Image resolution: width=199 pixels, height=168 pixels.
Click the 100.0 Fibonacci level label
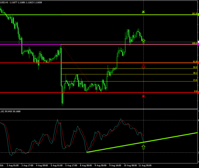click(x=194, y=43)
